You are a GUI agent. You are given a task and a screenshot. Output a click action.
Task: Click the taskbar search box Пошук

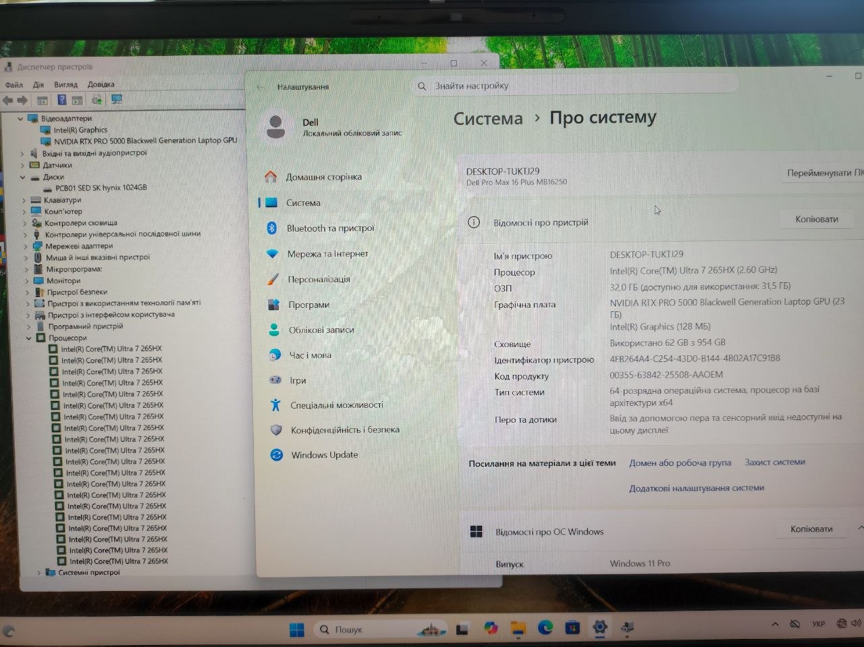(380, 629)
